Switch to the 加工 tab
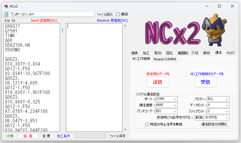The width and height of the screenshot is (241, 143). pos(146,53)
